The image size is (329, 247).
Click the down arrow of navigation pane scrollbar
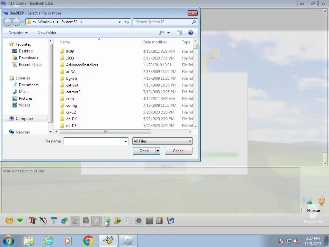tap(50, 132)
